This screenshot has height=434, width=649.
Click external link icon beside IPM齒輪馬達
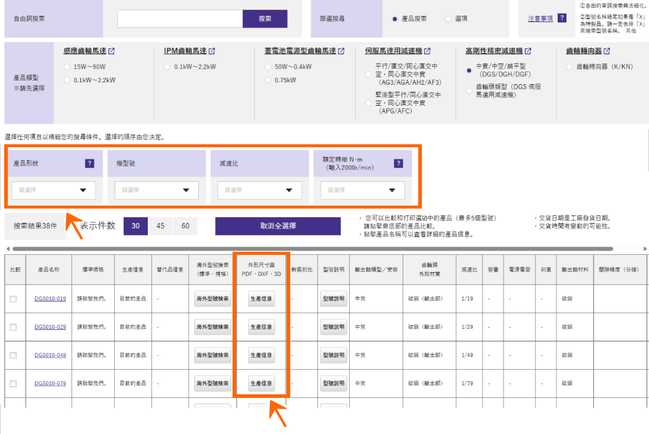pyautogui.click(x=212, y=51)
